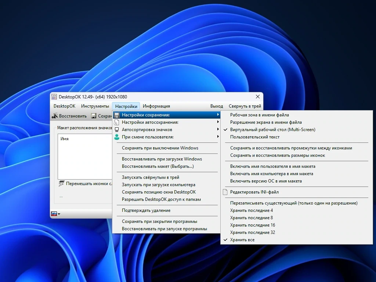
Task: Close the DesktopOK window
Action: (257, 97)
